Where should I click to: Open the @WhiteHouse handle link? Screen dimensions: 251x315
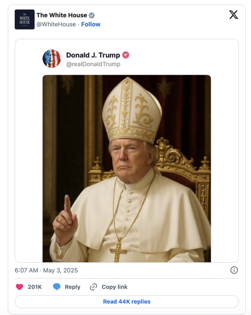coord(56,24)
